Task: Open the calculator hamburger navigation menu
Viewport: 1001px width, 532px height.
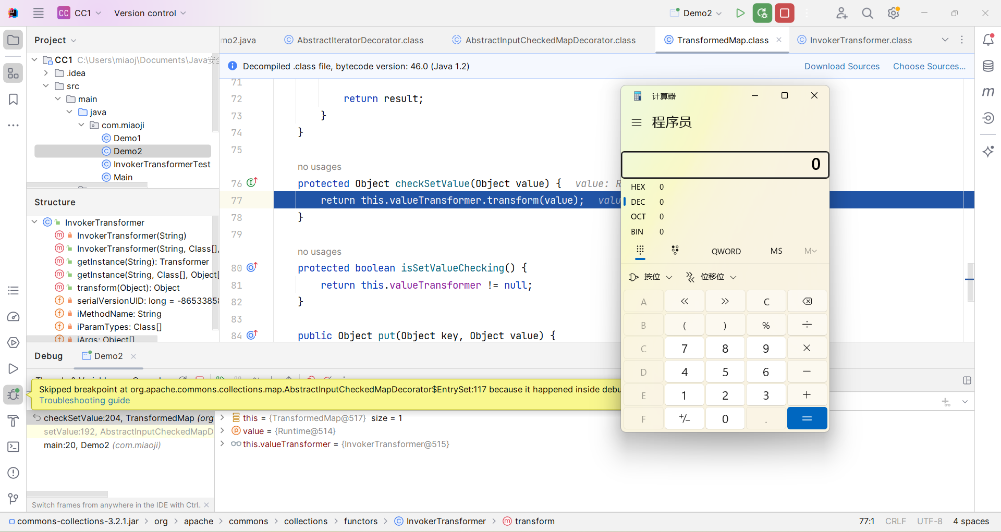Action: 636,122
